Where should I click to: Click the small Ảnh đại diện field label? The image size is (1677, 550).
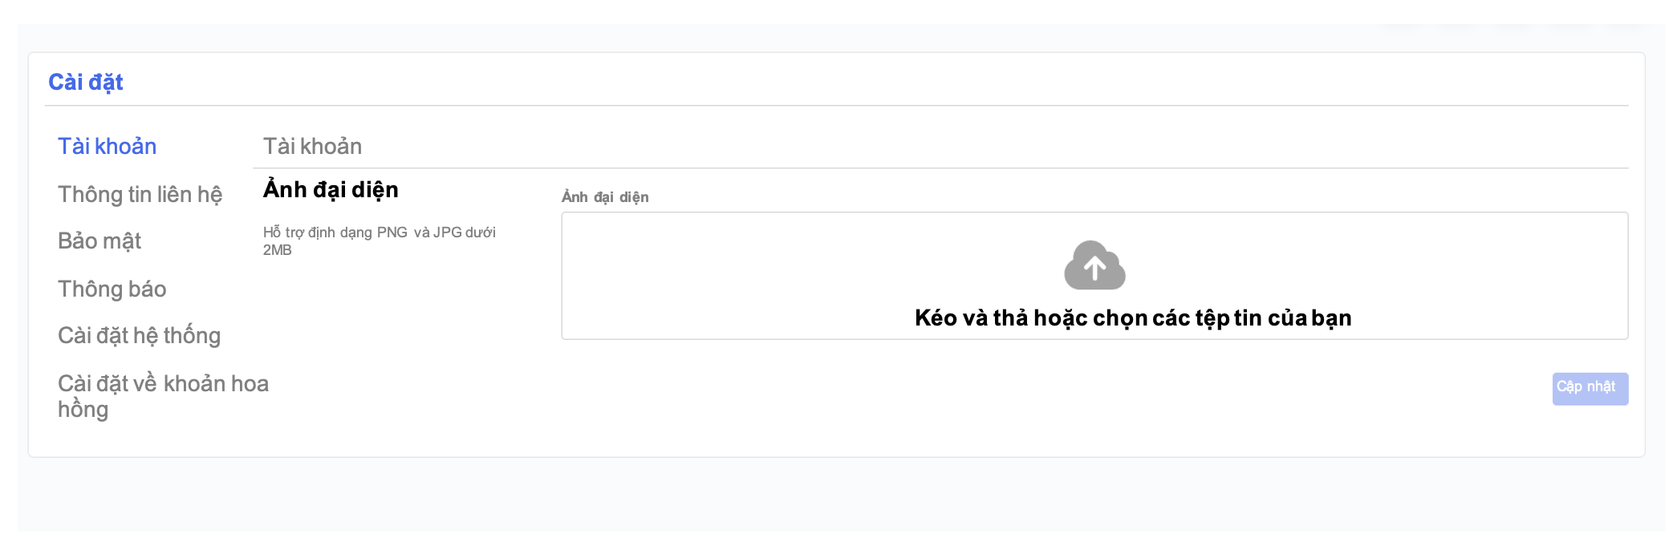tap(605, 197)
